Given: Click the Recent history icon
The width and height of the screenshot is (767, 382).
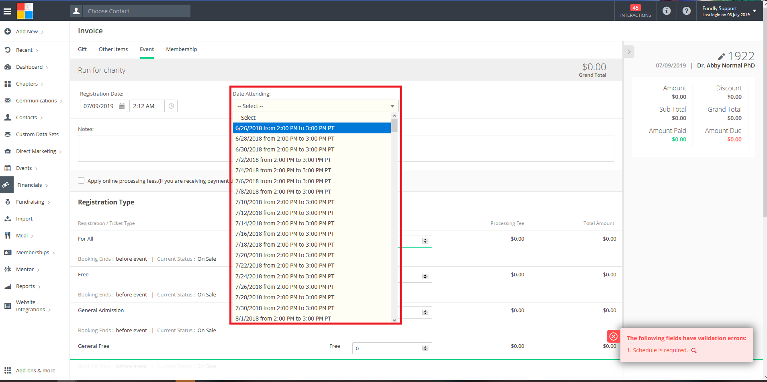Looking at the screenshot, I should point(8,50).
